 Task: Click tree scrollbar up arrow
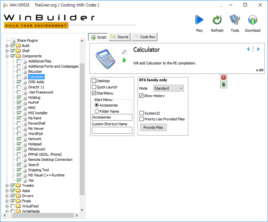tap(82, 41)
